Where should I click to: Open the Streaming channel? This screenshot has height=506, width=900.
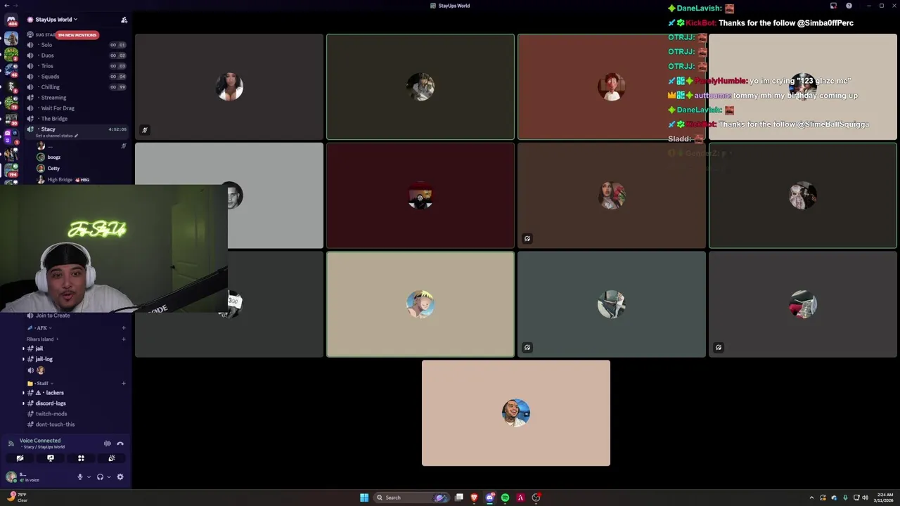(77, 98)
